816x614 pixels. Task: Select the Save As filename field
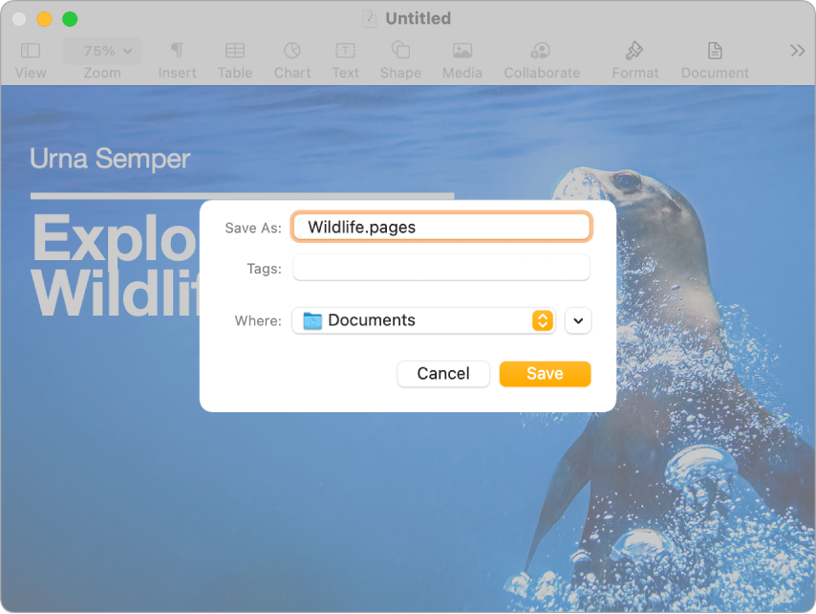point(441,227)
